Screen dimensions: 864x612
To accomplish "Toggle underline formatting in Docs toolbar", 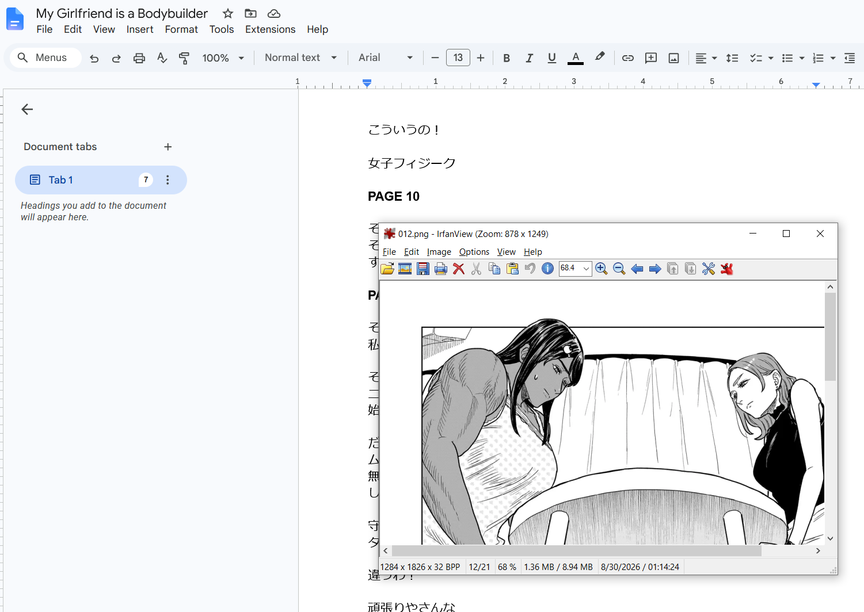I will click(551, 58).
